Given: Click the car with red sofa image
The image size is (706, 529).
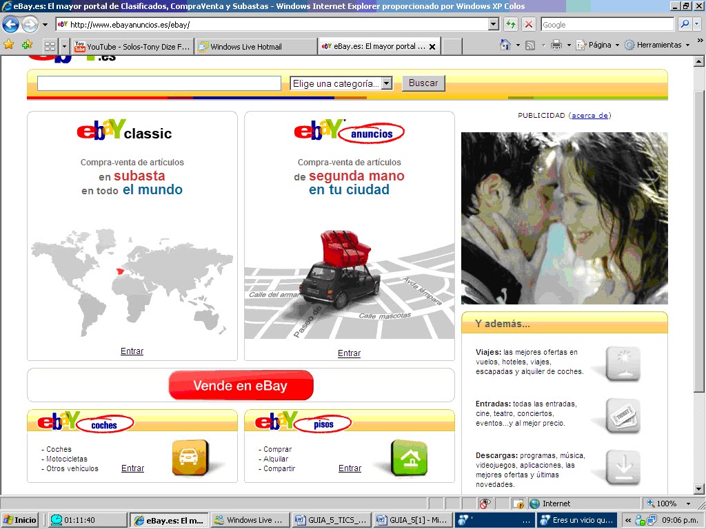Looking at the screenshot, I should [340, 269].
